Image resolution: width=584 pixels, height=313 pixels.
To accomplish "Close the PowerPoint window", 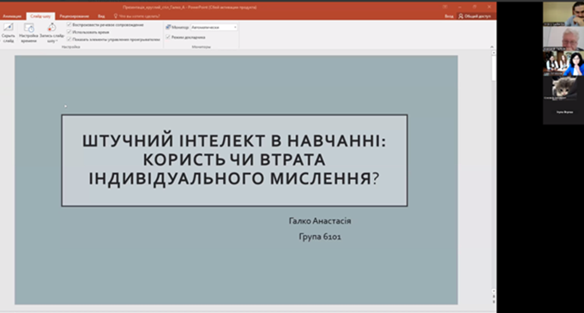I will (489, 7).
